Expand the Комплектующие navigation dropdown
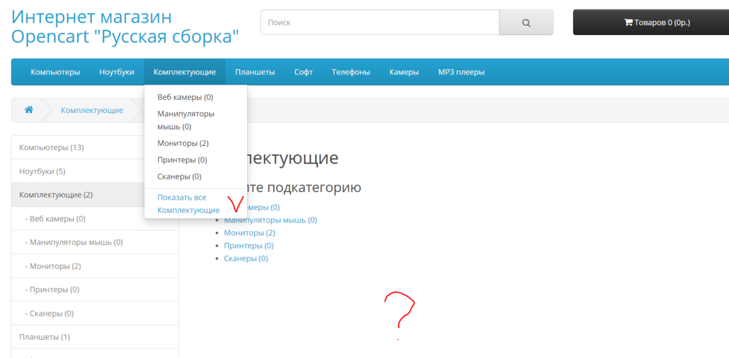 coord(184,72)
